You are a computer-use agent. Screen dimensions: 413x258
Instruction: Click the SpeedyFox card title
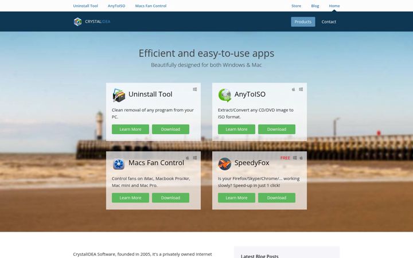pos(252,163)
